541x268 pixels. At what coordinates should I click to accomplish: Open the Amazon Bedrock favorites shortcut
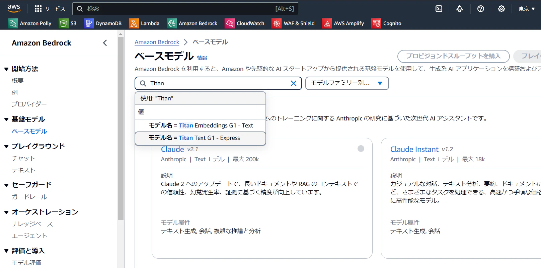pos(192,23)
